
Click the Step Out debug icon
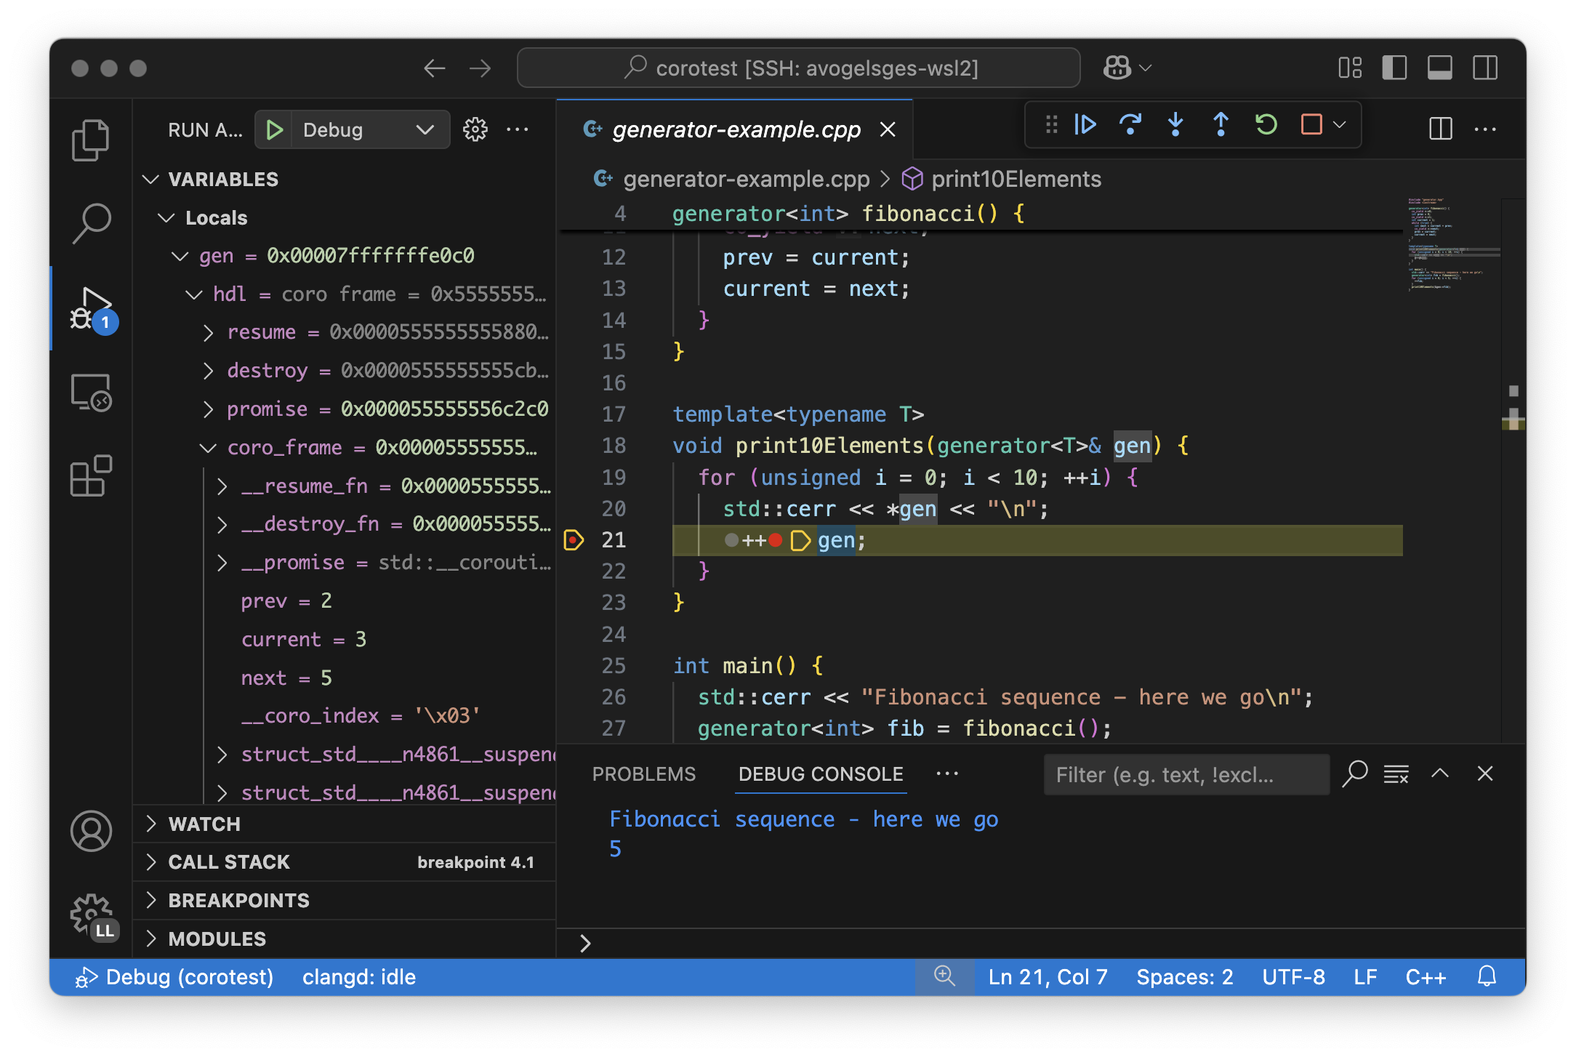[x=1221, y=124]
